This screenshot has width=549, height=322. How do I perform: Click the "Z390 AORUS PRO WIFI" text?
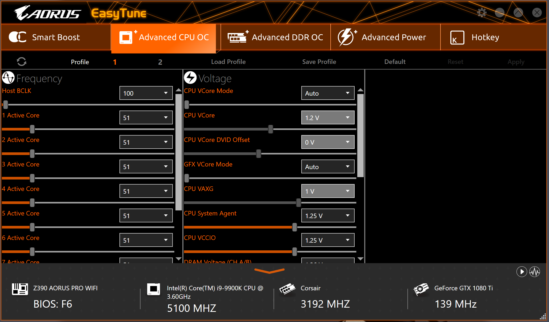[65, 288]
